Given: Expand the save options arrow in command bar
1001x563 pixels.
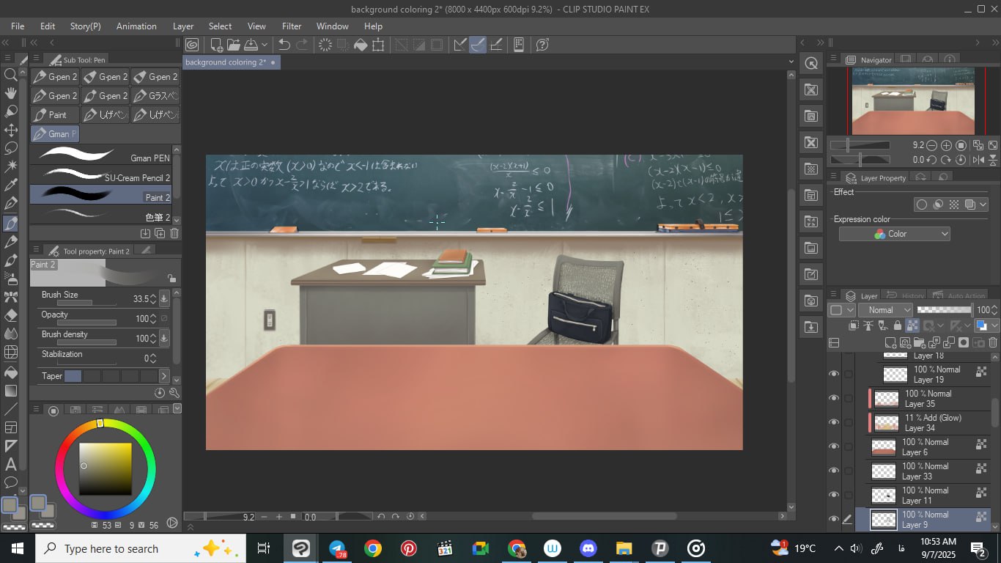Looking at the screenshot, I should pyautogui.click(x=265, y=45).
